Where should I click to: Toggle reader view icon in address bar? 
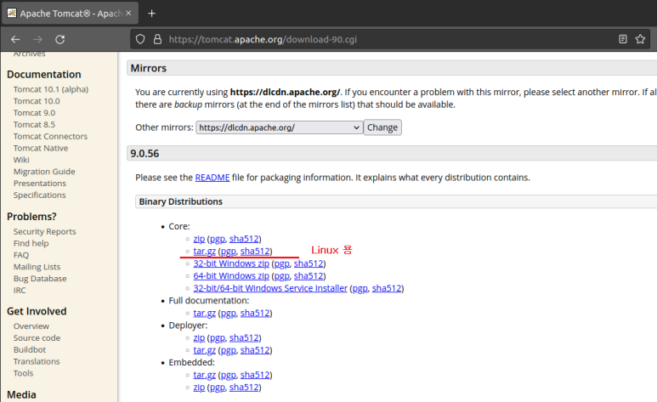tap(623, 39)
